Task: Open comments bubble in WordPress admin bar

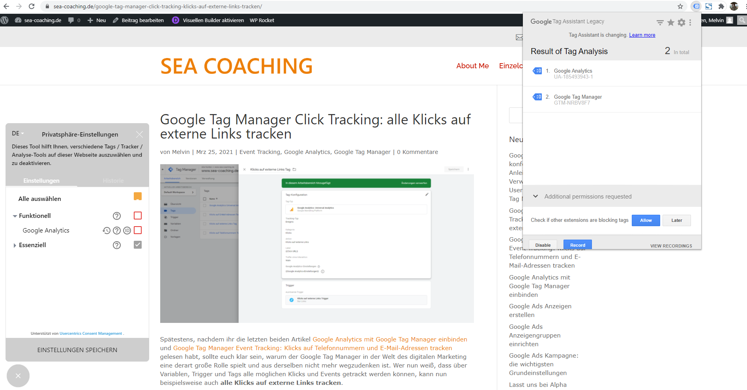Action: pos(74,20)
